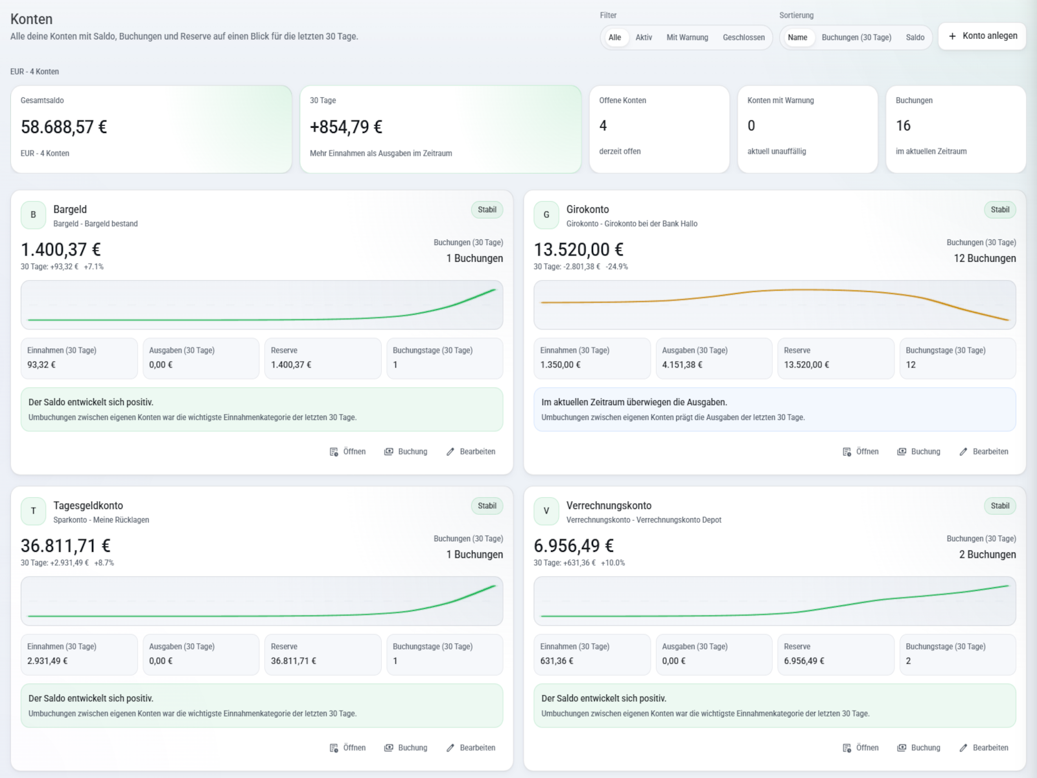The width and height of the screenshot is (1037, 778).
Task: Select the Alle filter option
Action: (x=614, y=38)
